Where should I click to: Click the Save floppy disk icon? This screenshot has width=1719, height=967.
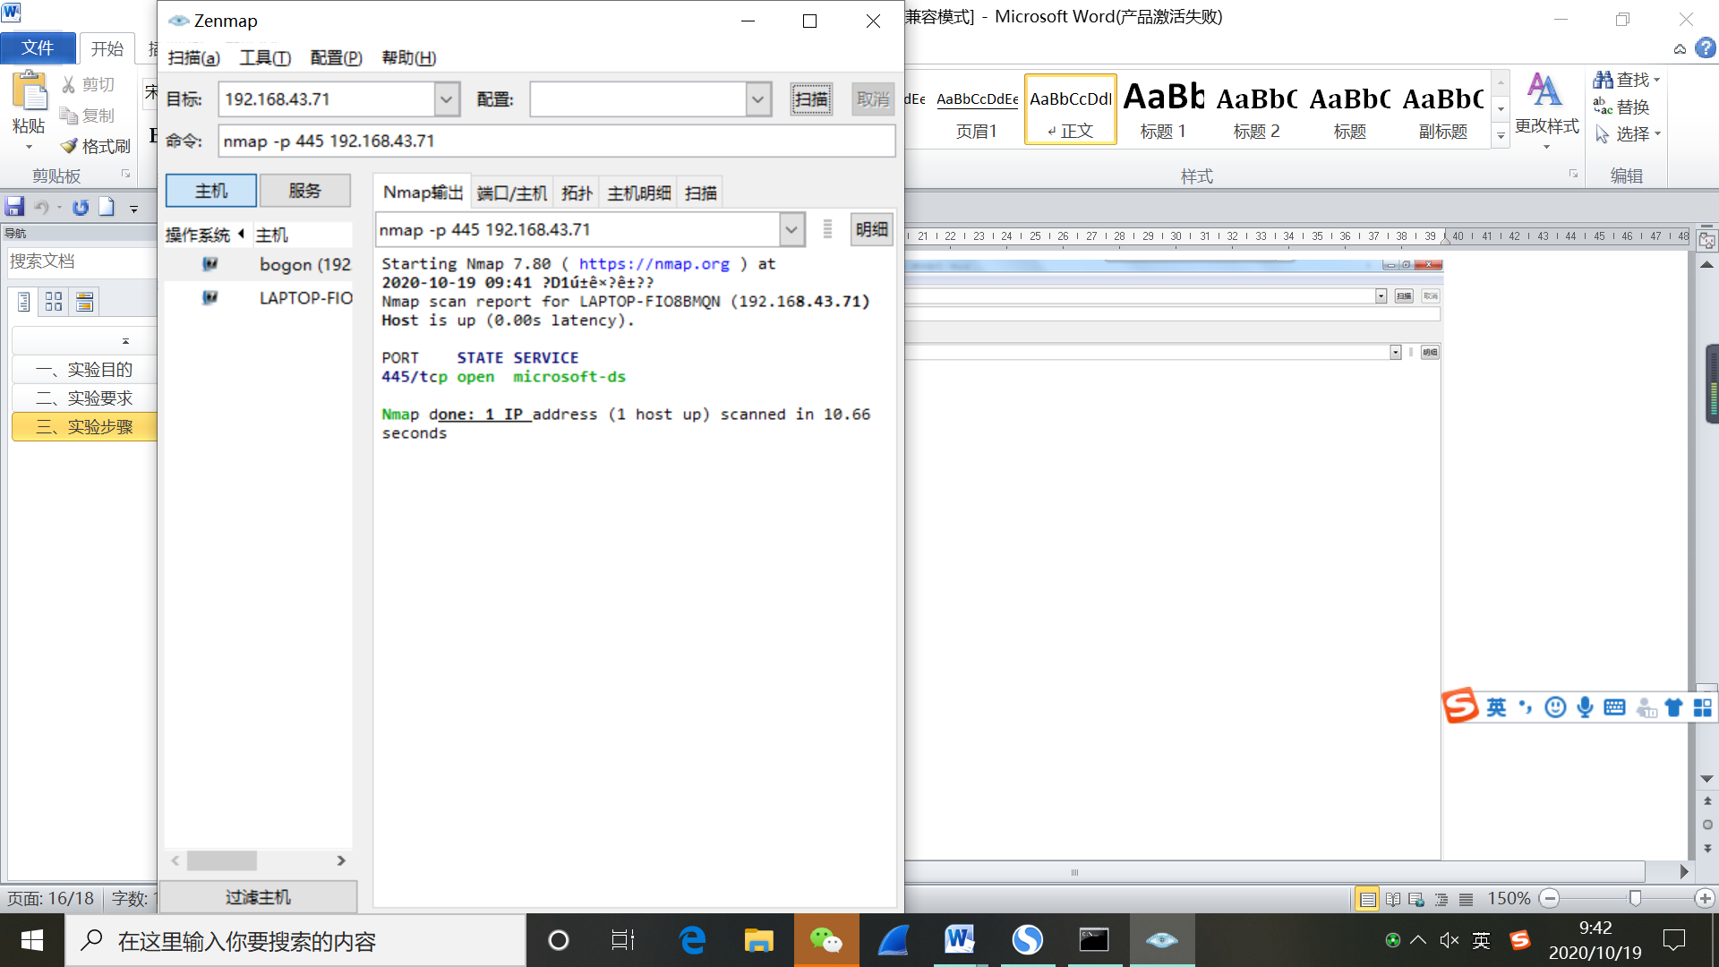point(14,207)
